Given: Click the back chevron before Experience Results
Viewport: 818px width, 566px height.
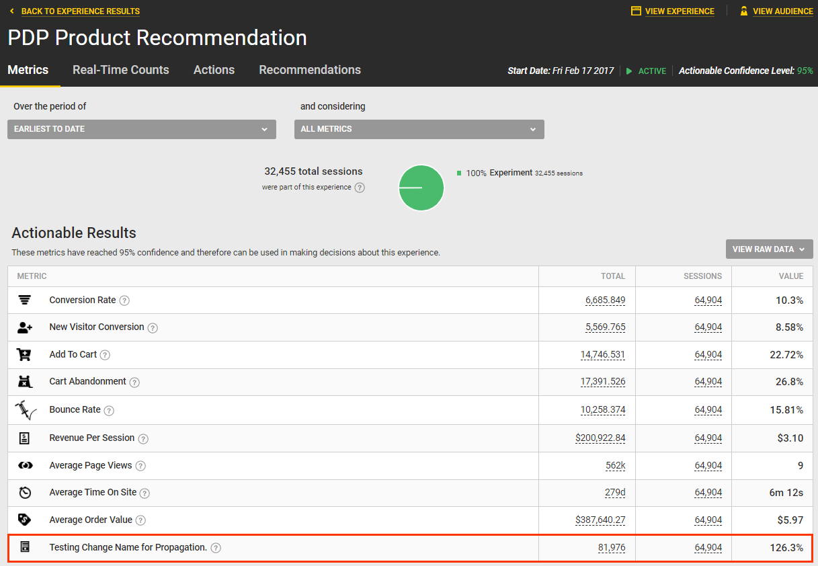Looking at the screenshot, I should (11, 11).
